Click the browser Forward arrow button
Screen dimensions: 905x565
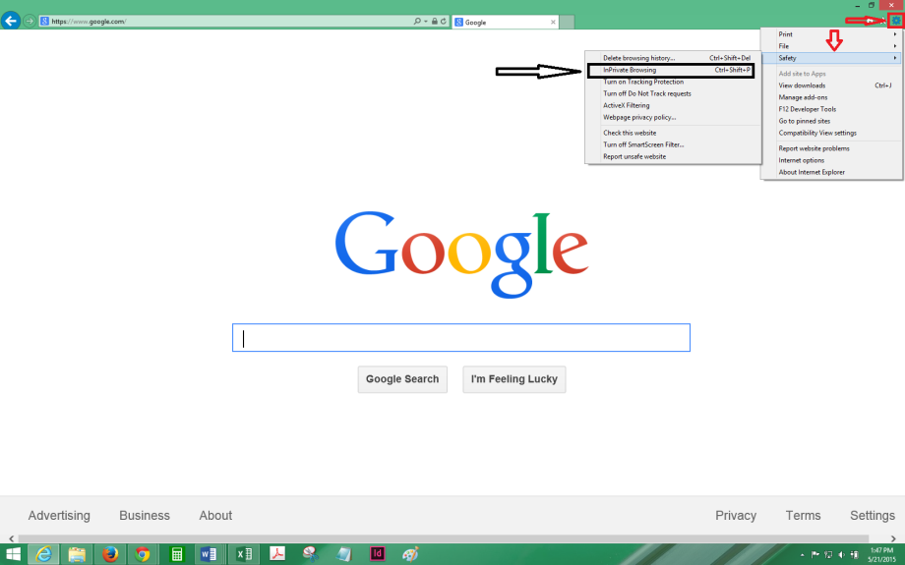point(30,22)
